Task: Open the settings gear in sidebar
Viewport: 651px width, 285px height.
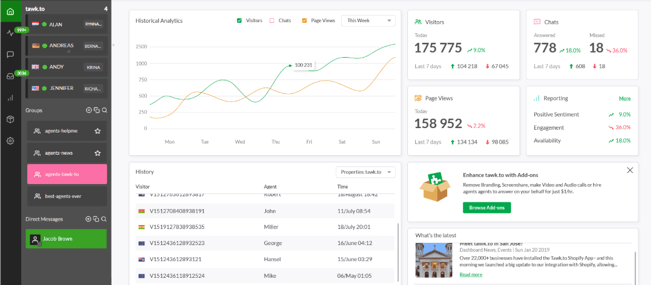Action: tap(10, 141)
